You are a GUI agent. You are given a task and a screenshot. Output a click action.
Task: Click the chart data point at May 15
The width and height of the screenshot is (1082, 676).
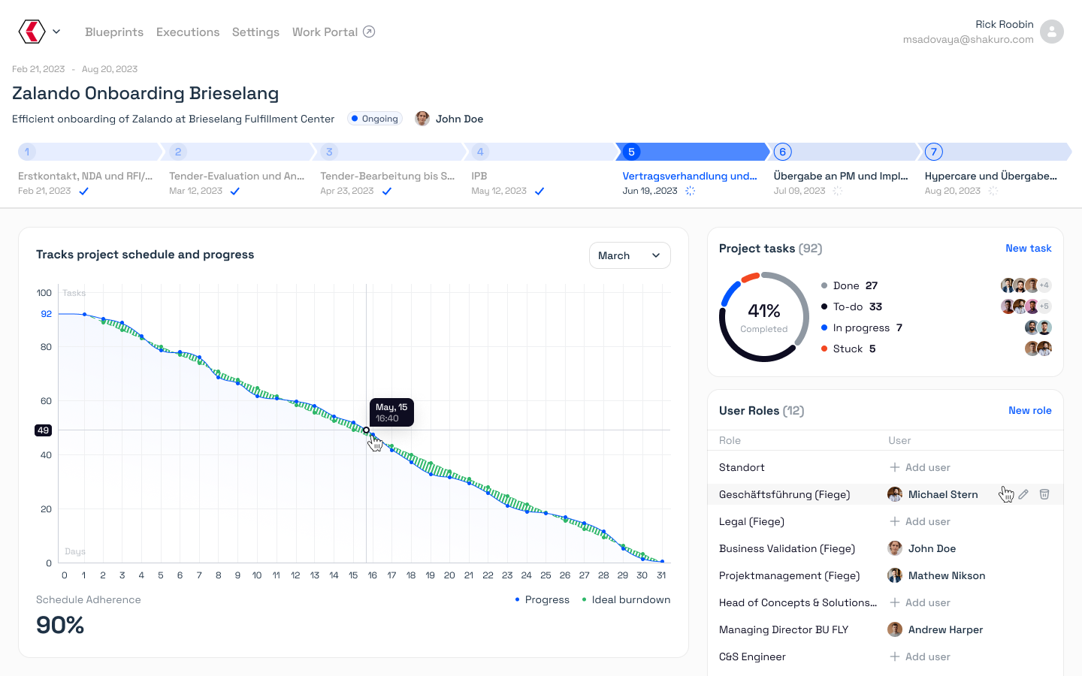tap(366, 430)
